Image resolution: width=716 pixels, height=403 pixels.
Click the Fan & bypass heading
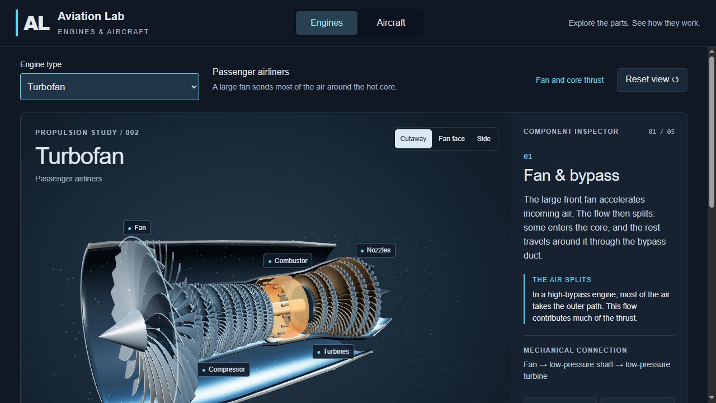click(x=571, y=175)
